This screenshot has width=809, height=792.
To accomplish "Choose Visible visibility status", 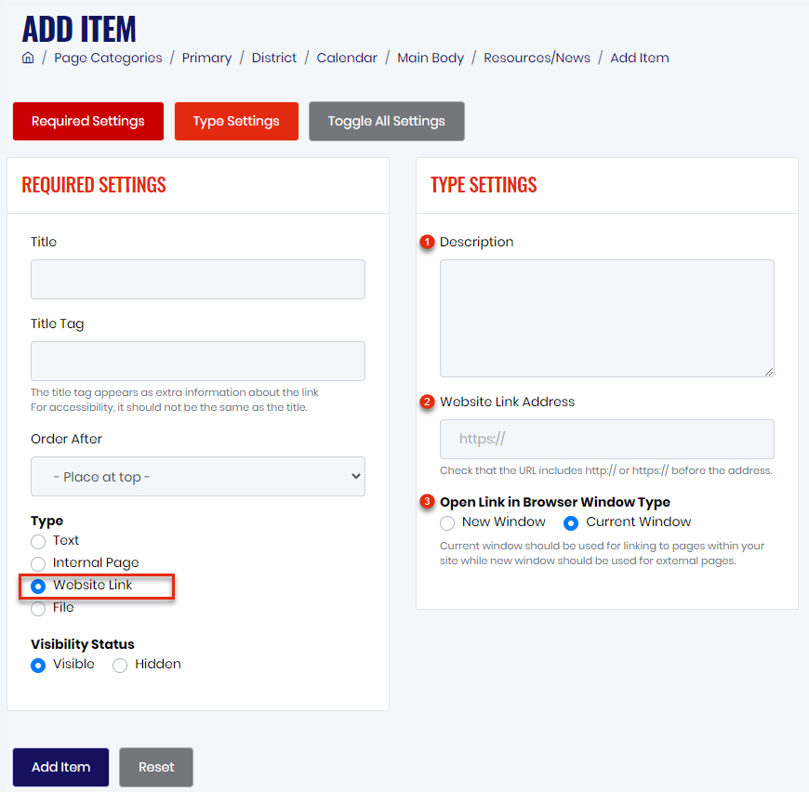I will 38,666.
